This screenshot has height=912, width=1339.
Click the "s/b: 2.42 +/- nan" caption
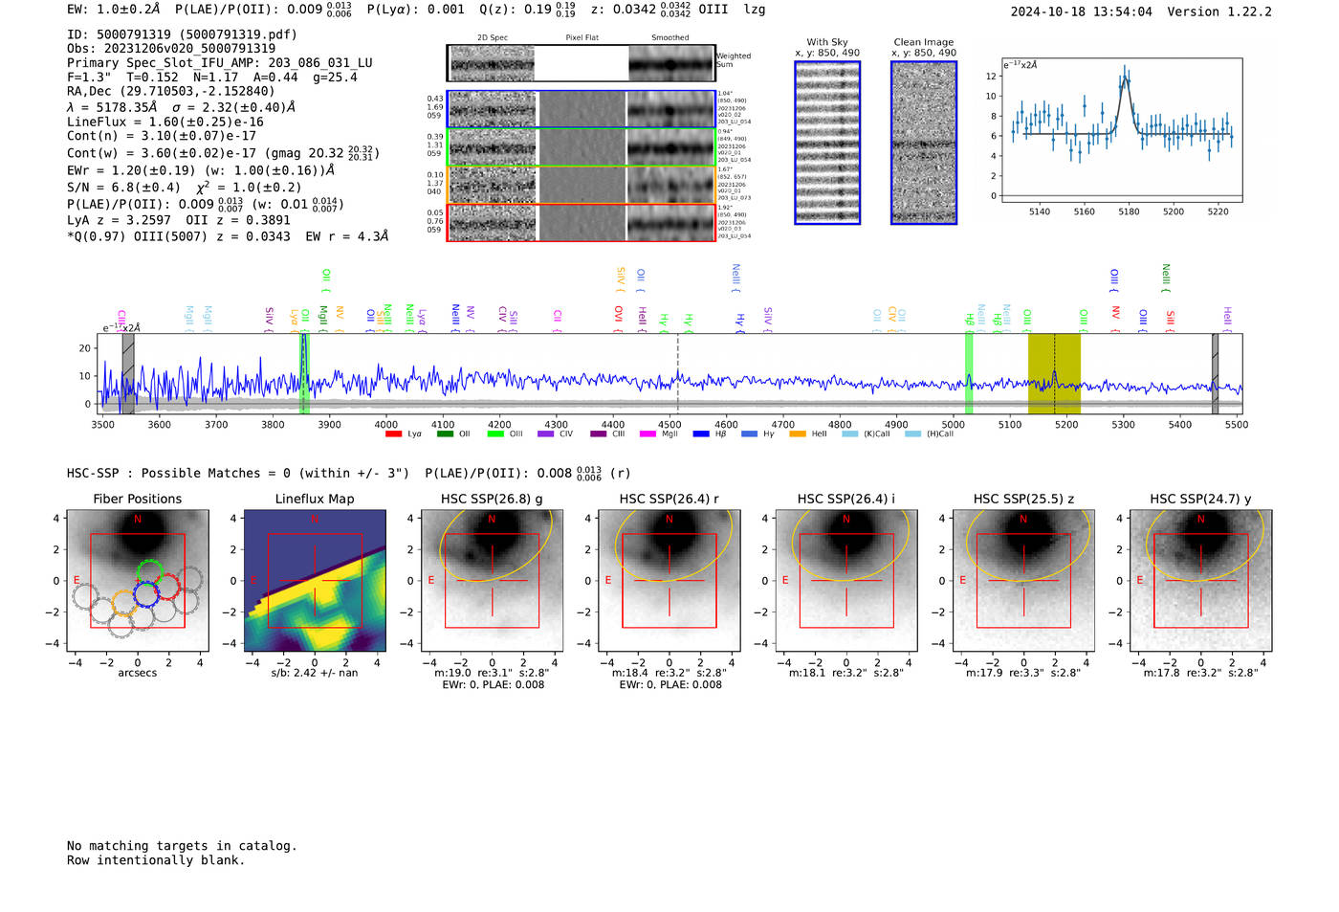(315, 673)
